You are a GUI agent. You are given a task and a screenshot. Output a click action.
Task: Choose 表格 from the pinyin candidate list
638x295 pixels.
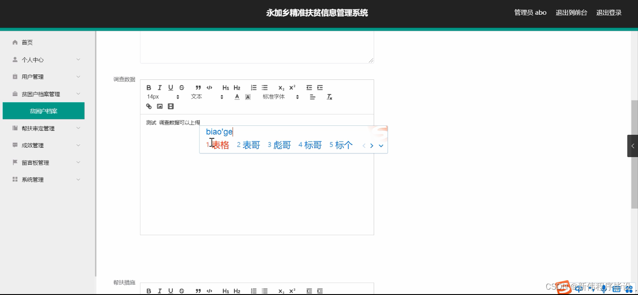(220, 145)
